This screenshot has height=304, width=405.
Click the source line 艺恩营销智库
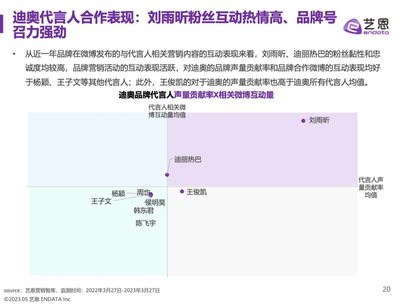coord(82,290)
